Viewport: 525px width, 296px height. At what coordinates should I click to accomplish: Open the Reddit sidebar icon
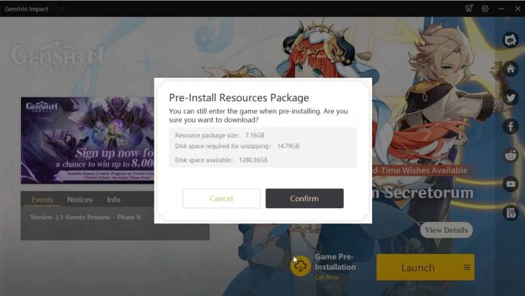click(510, 155)
